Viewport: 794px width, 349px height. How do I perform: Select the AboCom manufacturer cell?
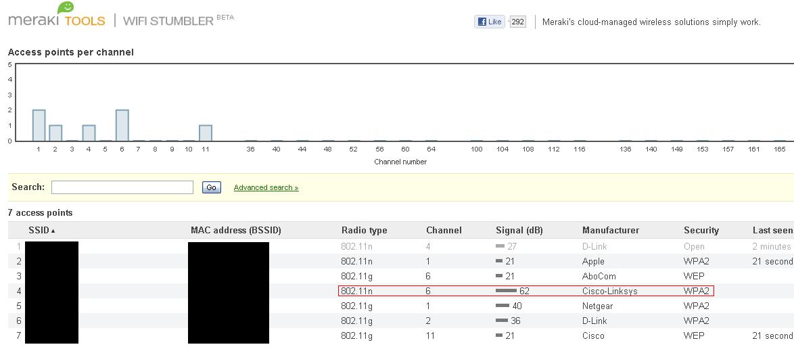tap(598, 276)
